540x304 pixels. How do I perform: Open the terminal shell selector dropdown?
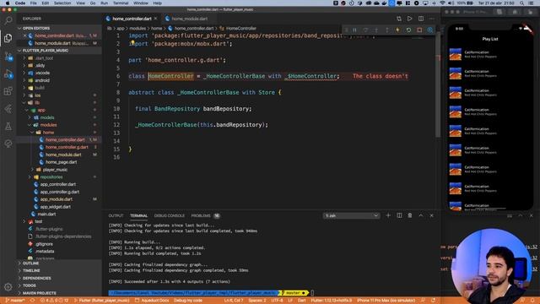(x=351, y=215)
